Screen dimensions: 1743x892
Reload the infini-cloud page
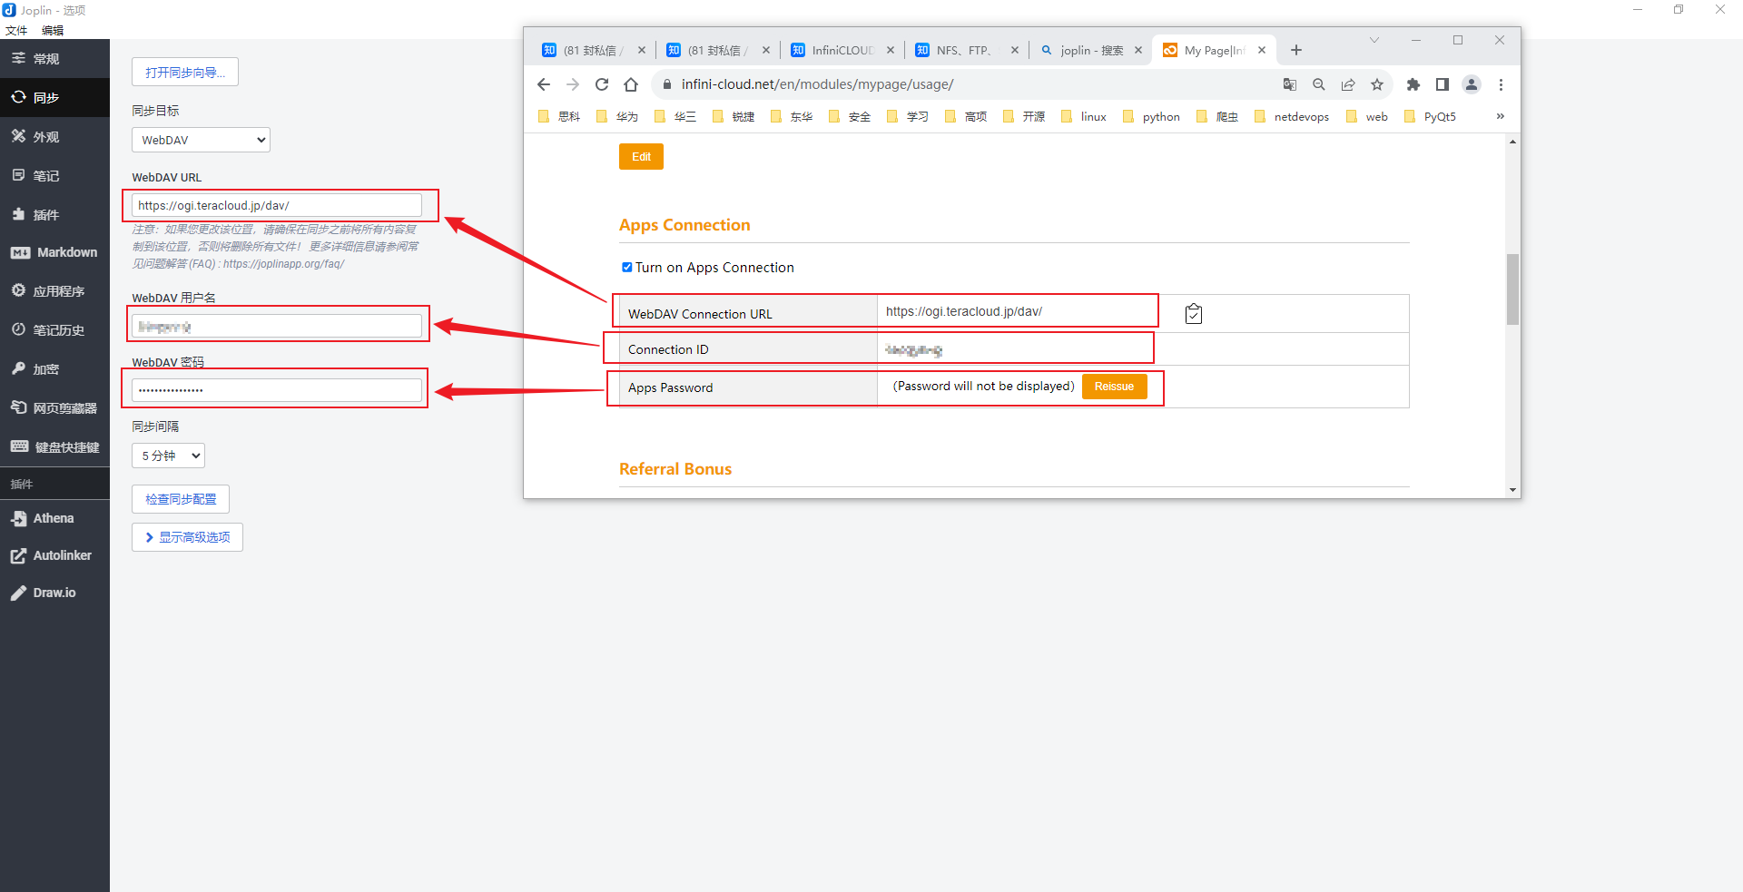pos(602,84)
